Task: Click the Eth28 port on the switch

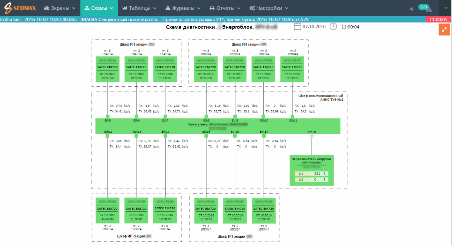Action: point(312,135)
